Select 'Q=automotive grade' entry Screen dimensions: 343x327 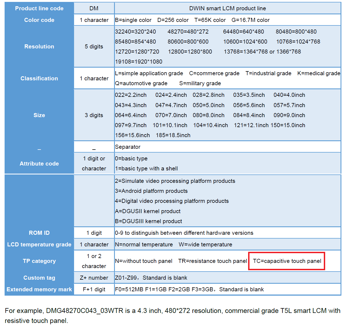pyautogui.click(x=141, y=83)
